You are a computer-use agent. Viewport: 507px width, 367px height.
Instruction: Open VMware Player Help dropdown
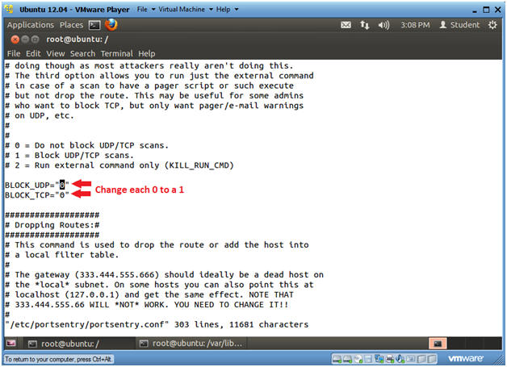227,10
